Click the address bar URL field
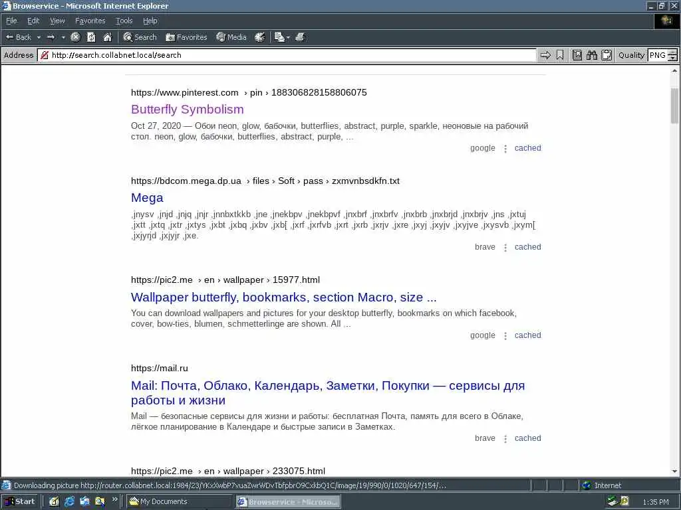Screen dimensions: 681x510 pyautogui.click(x=287, y=55)
